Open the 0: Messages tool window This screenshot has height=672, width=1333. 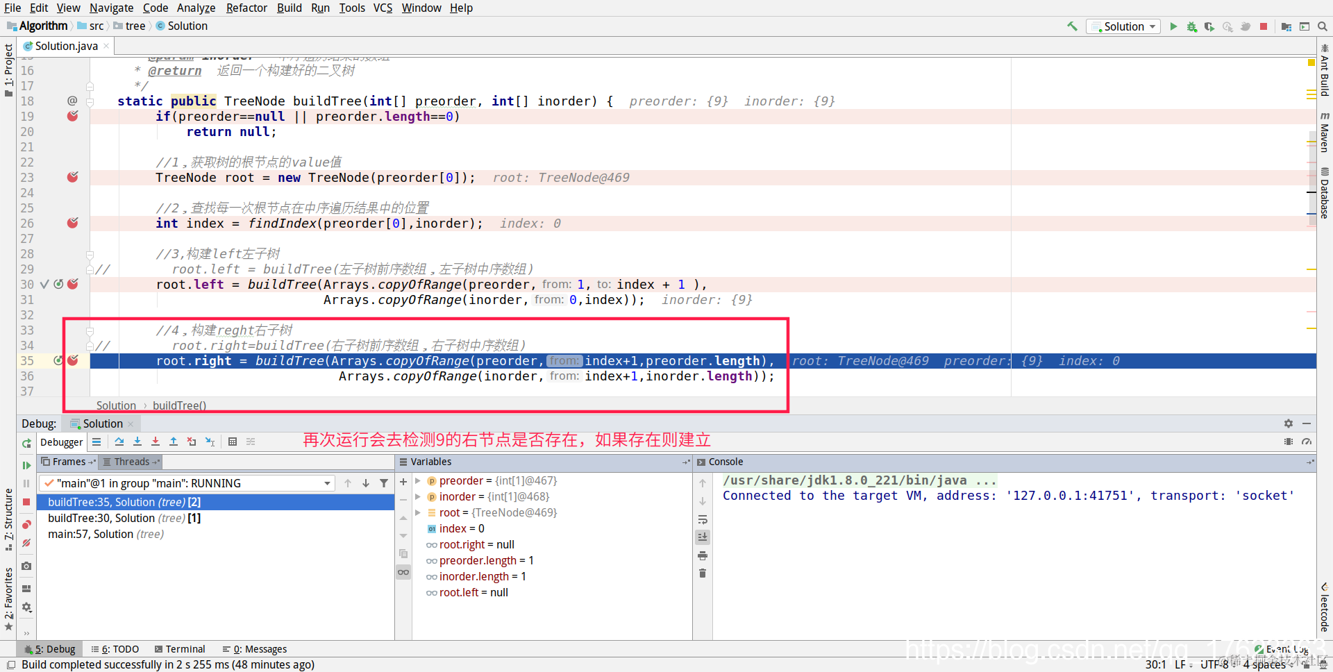(255, 649)
